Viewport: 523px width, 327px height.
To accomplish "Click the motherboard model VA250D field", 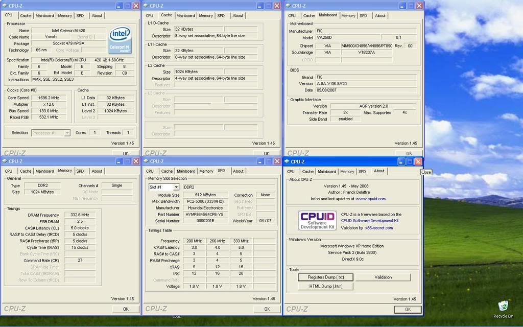I will (347, 38).
